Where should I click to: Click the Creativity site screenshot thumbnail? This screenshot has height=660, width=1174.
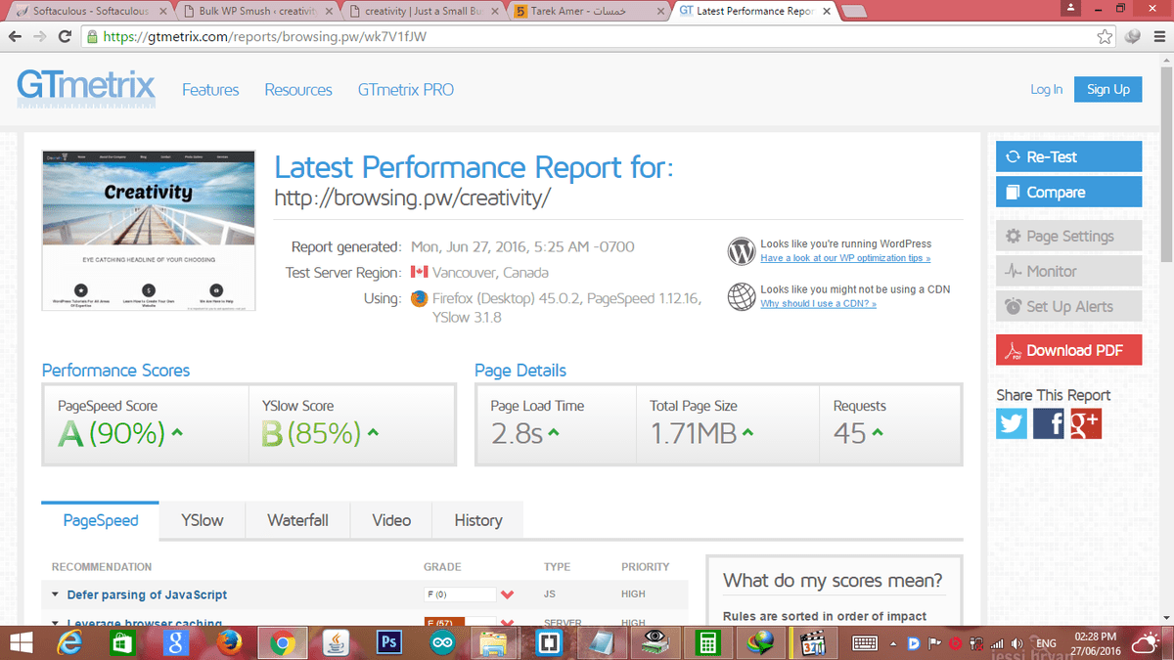click(149, 231)
